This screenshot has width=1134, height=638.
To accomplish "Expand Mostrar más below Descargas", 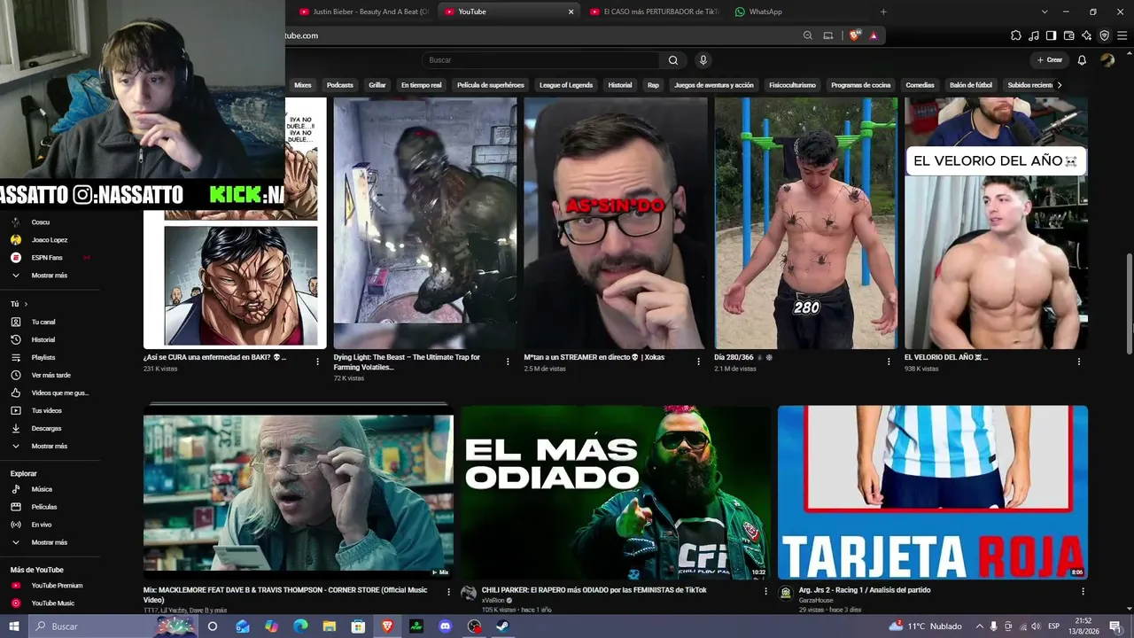I will click(49, 446).
